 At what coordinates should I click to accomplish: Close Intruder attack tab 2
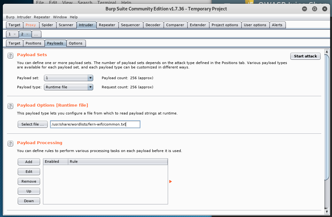pyautogui.click(x=27, y=34)
